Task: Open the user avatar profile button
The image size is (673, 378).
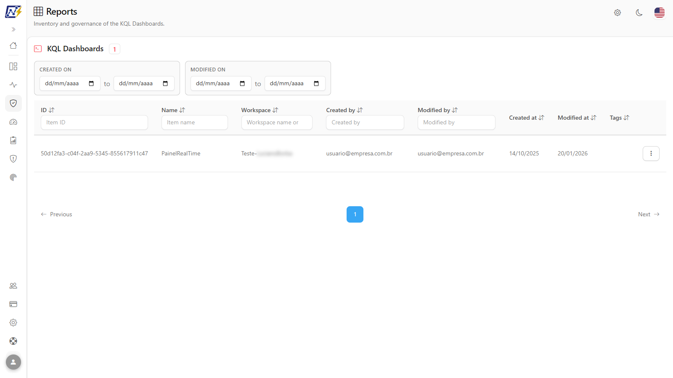Action: point(13,362)
